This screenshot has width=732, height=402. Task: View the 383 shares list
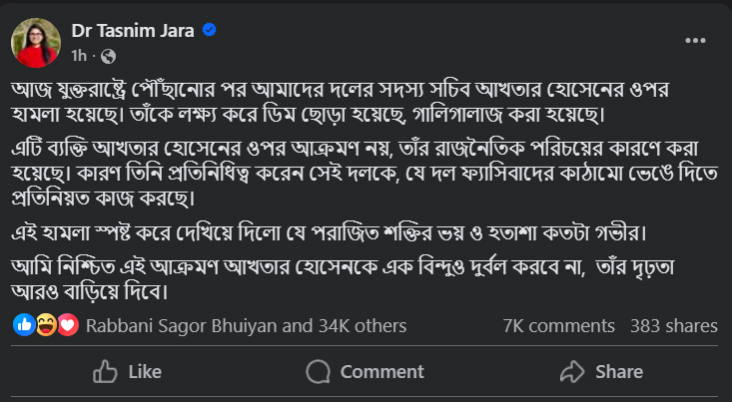pyautogui.click(x=674, y=325)
